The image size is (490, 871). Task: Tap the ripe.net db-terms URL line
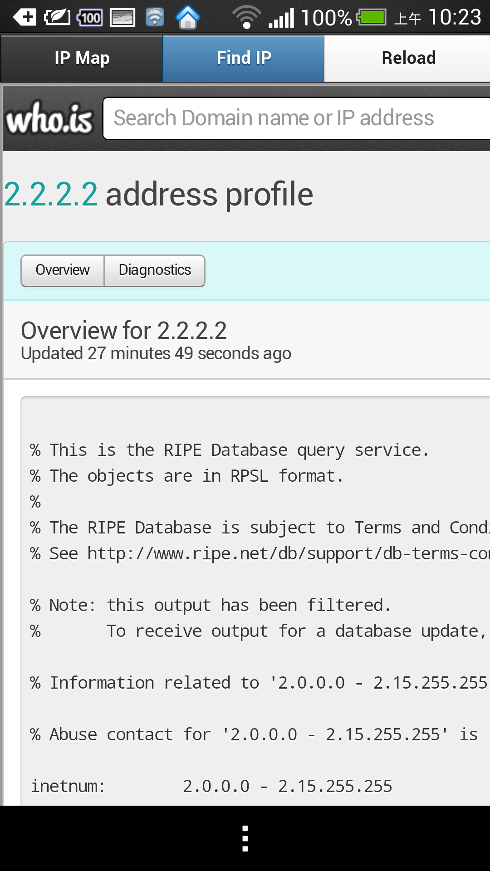pos(286,553)
